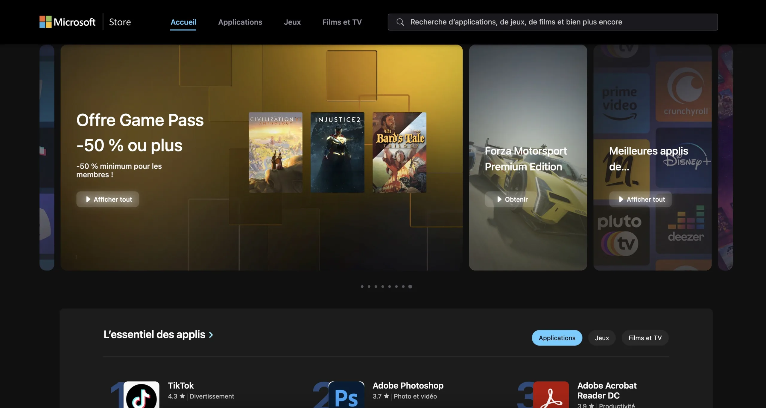Screen dimensions: 766x408
Task: Focus the app search input field
Action: (x=553, y=22)
